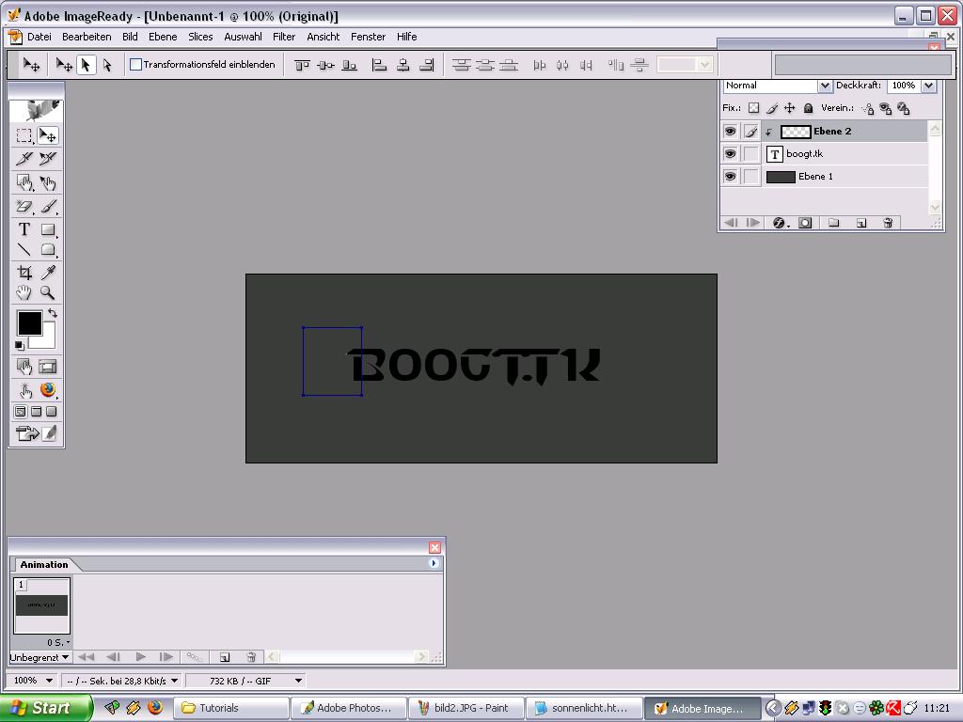This screenshot has width=963, height=722.
Task: Open the Ebene menu
Action: click(163, 37)
